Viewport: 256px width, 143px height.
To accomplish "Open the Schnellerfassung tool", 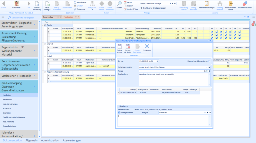I will click(x=37, y=4).
